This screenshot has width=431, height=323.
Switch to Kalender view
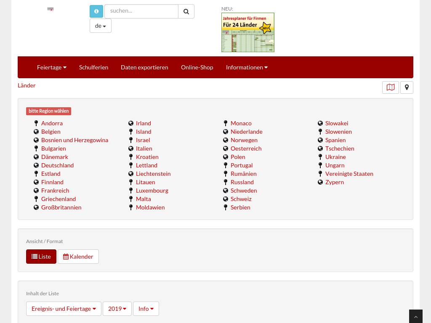pyautogui.click(x=78, y=257)
